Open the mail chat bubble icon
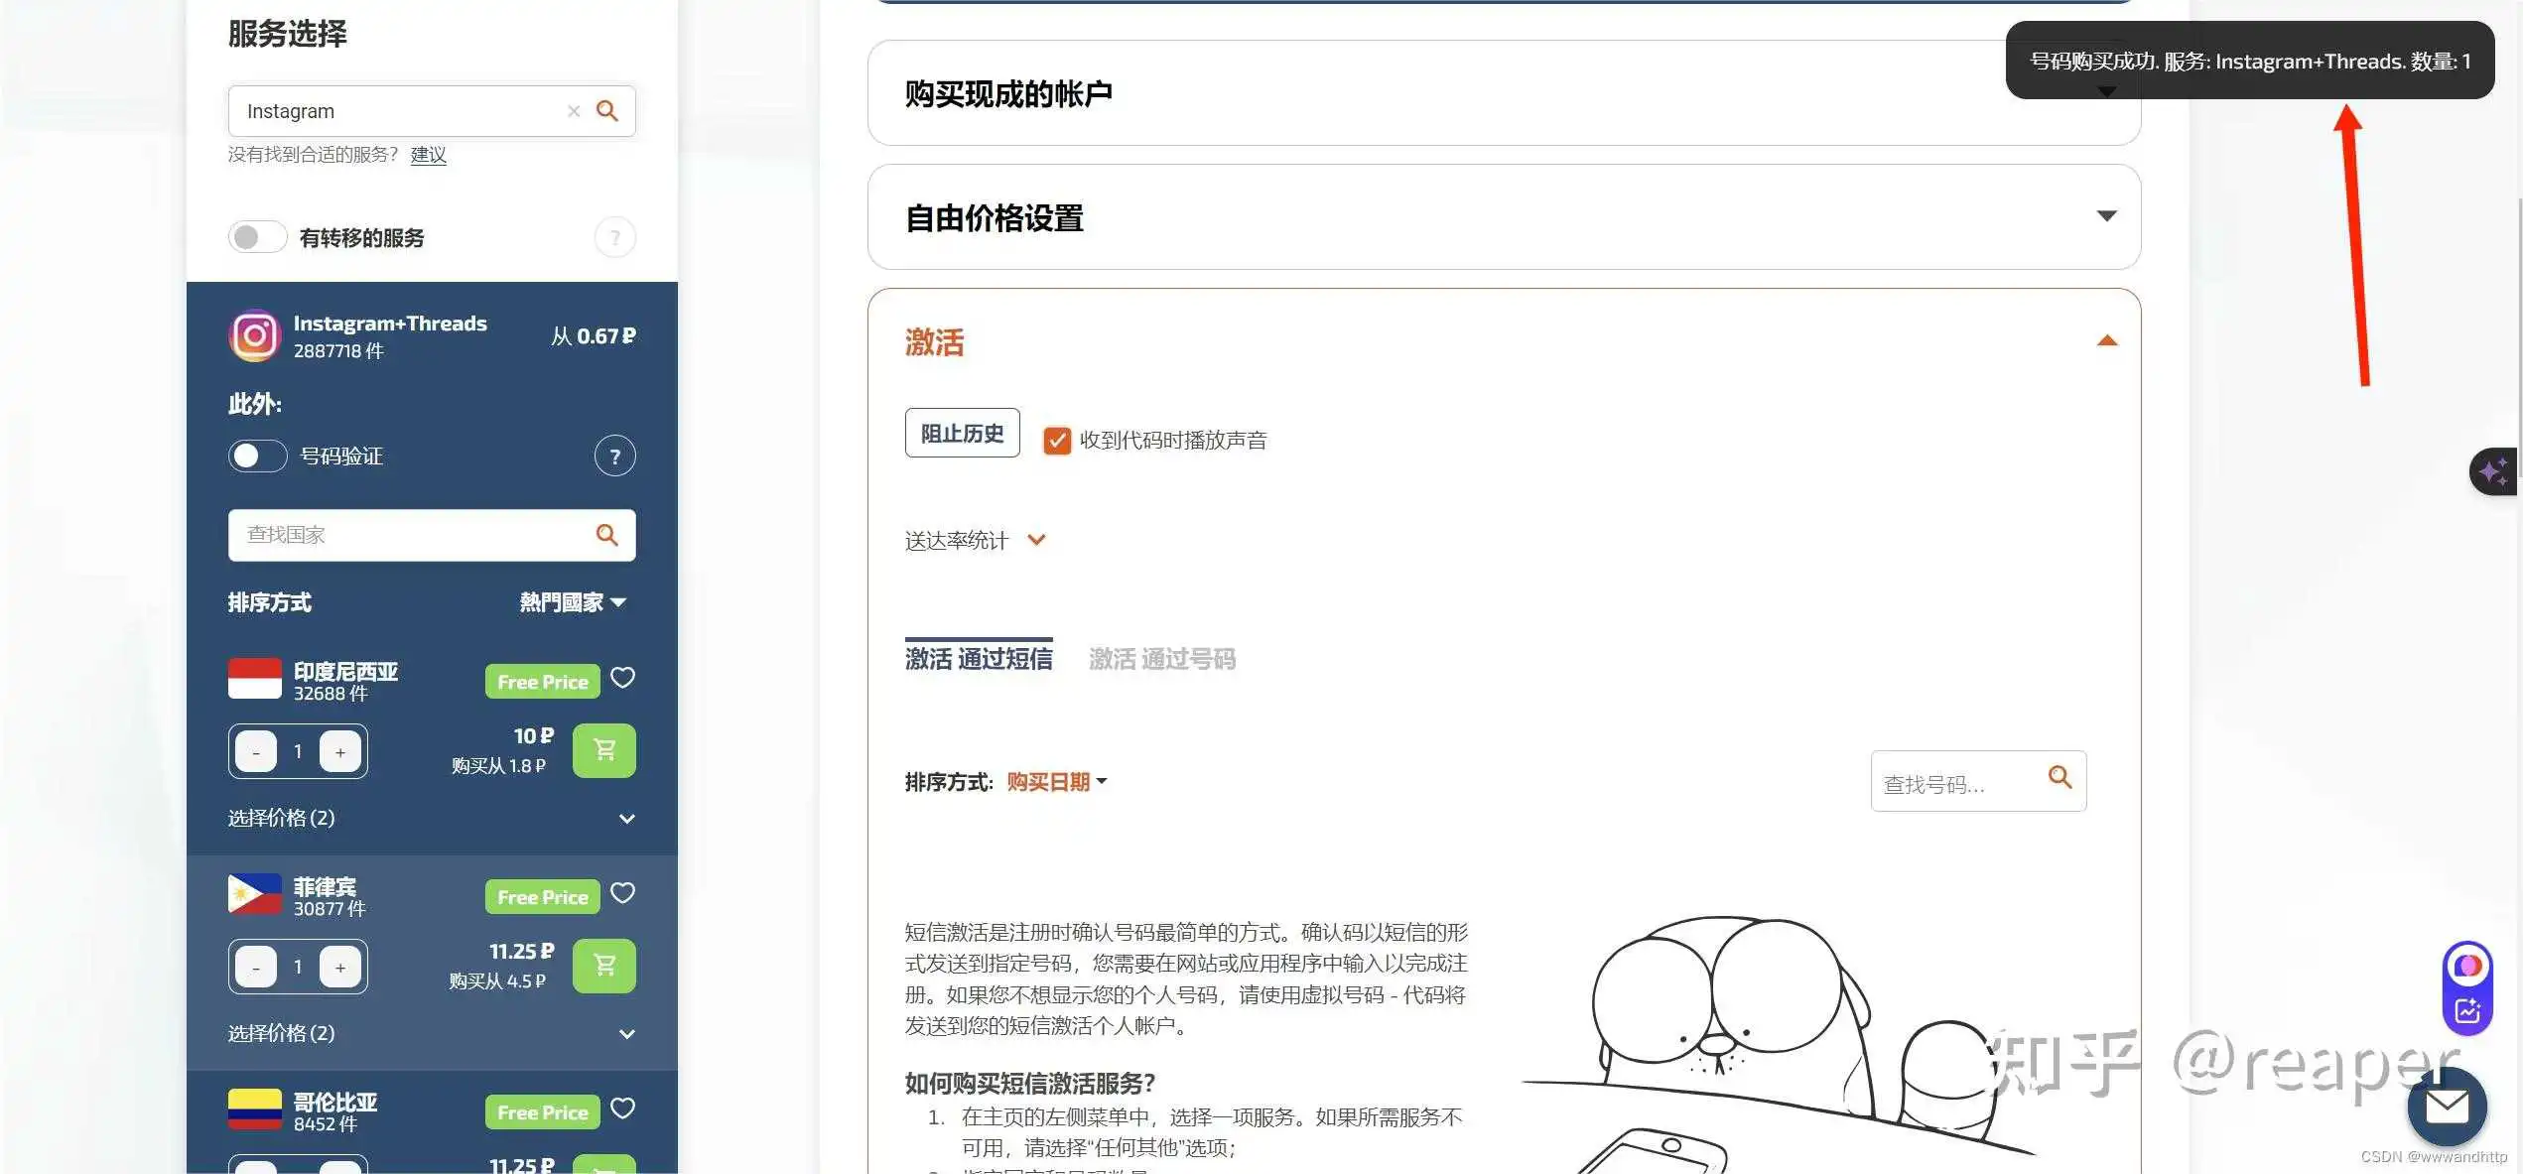The height and width of the screenshot is (1174, 2523). tap(2446, 1107)
